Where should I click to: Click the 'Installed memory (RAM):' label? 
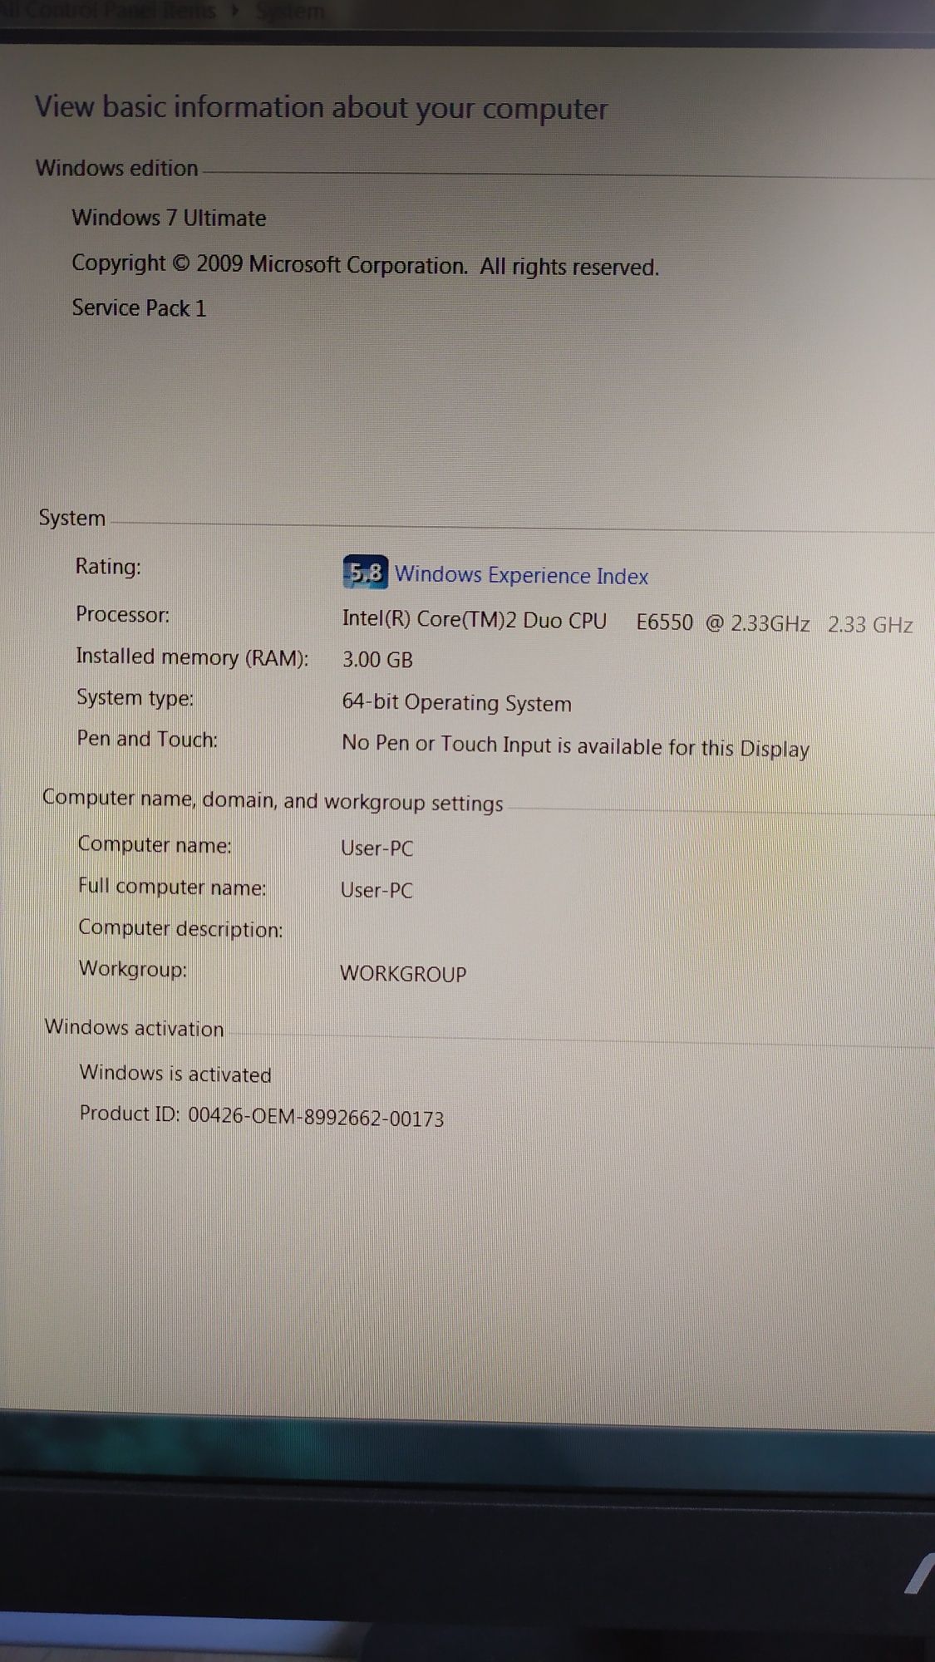tap(192, 657)
